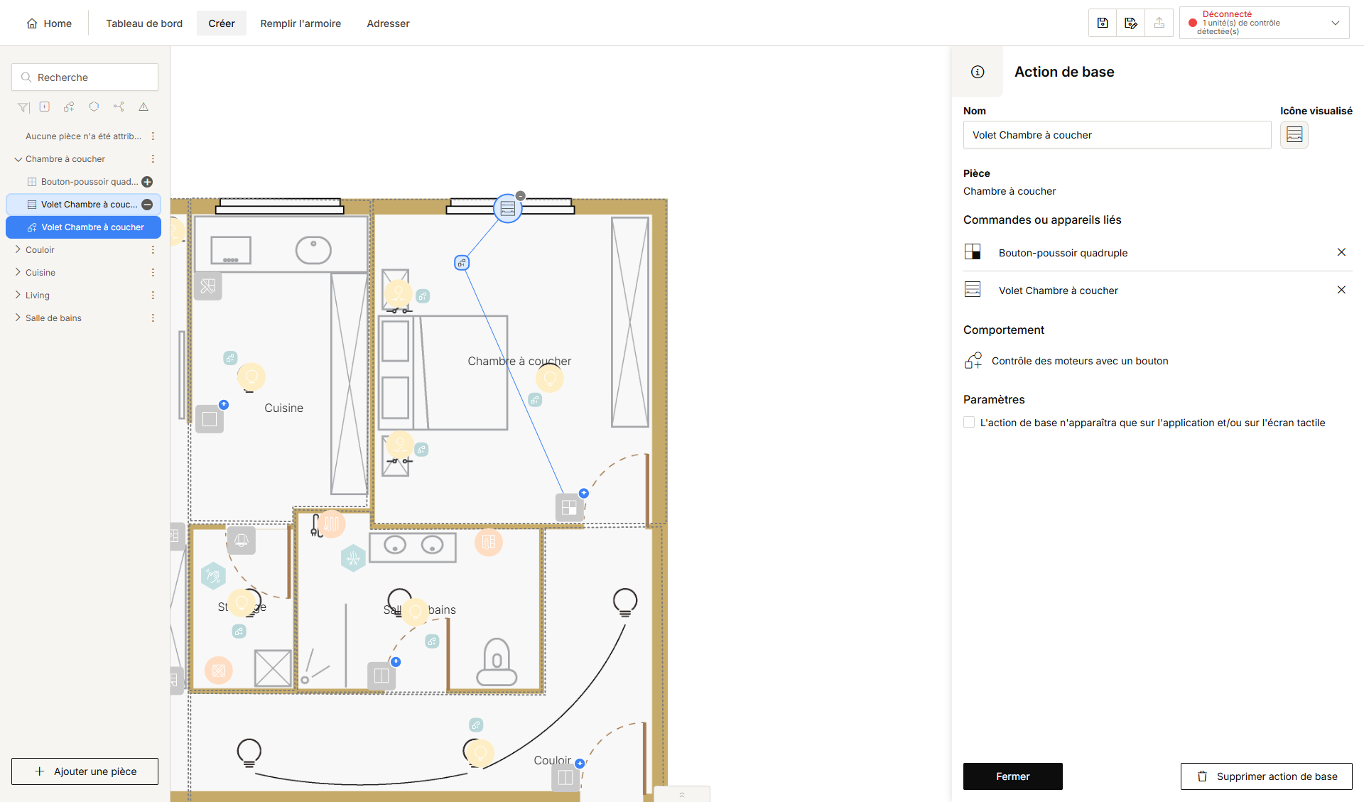
Task: Click minus icon on Volet Chambre à couc... row
Action: [147, 205]
